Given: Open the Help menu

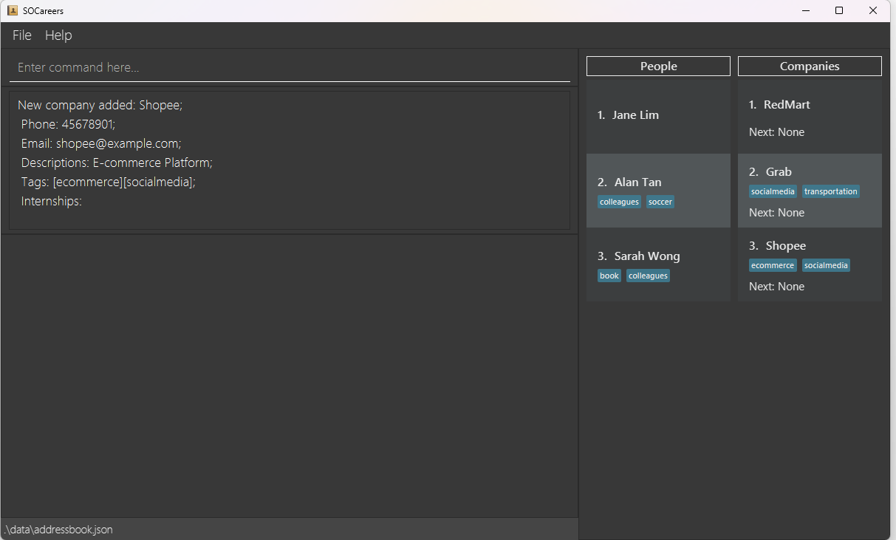Looking at the screenshot, I should click(x=58, y=35).
